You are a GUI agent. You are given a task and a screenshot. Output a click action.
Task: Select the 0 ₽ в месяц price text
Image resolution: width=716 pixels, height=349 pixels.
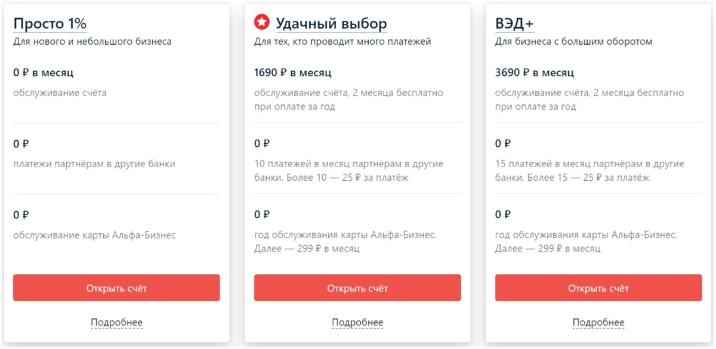point(44,73)
